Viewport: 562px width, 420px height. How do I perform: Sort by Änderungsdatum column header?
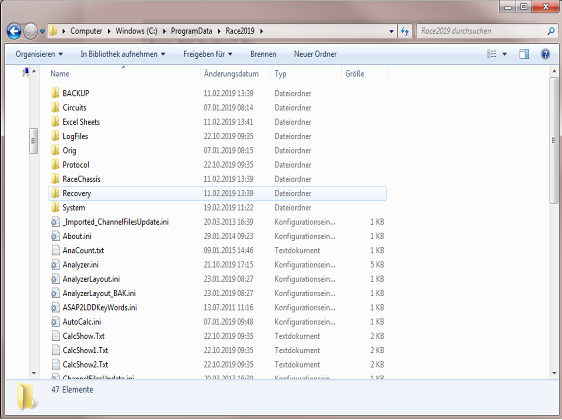[231, 74]
